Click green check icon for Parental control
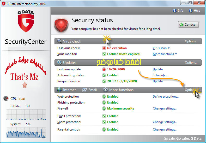 coord(104,130)
